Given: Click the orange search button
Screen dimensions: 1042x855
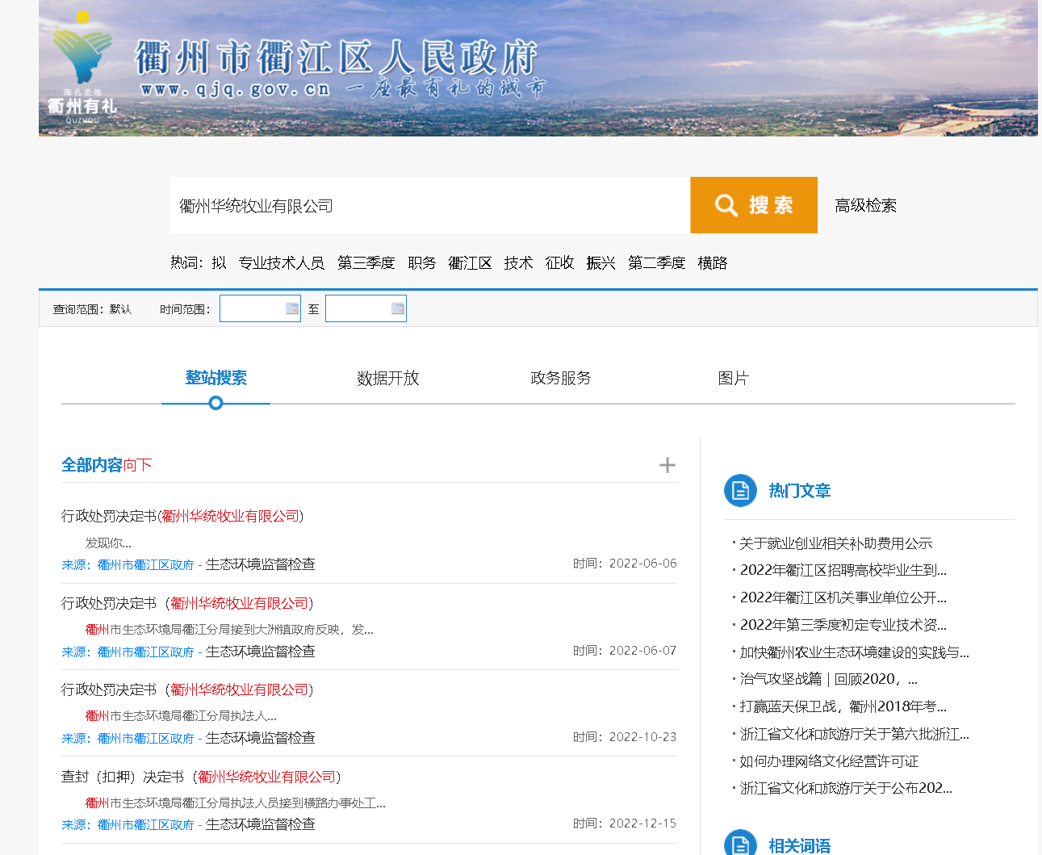Looking at the screenshot, I should coord(753,205).
